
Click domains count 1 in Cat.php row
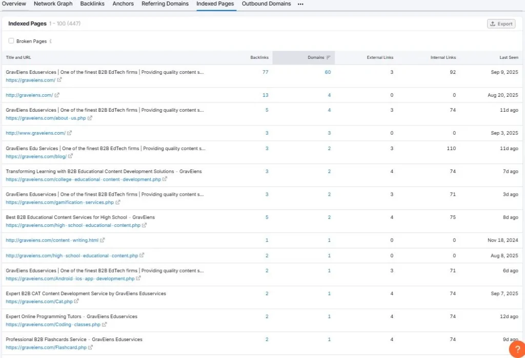pyautogui.click(x=329, y=293)
